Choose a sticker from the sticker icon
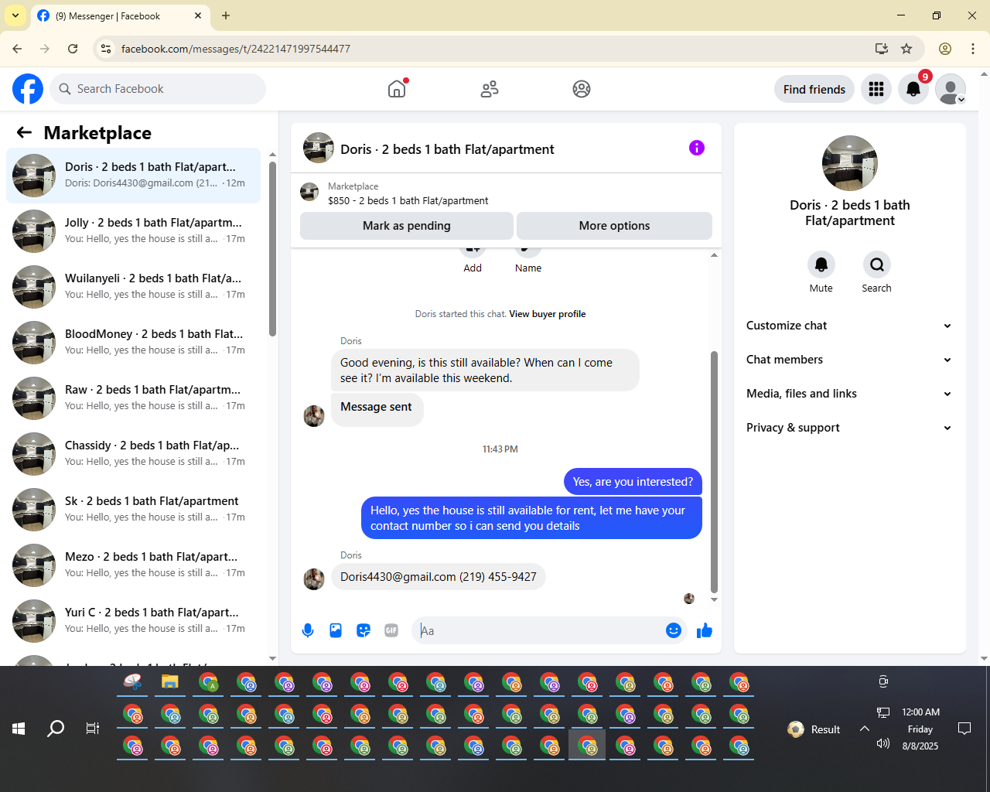The image size is (990, 792). (x=364, y=630)
